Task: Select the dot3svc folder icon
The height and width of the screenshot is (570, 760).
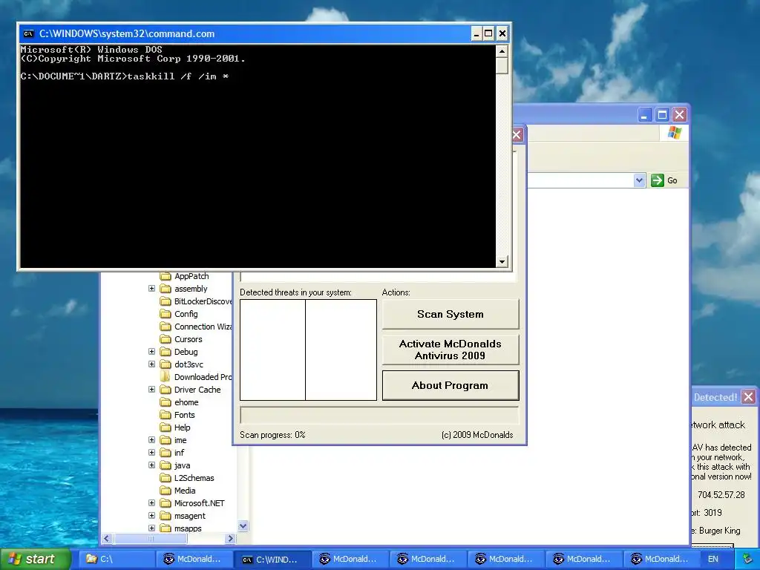Action: pos(166,364)
